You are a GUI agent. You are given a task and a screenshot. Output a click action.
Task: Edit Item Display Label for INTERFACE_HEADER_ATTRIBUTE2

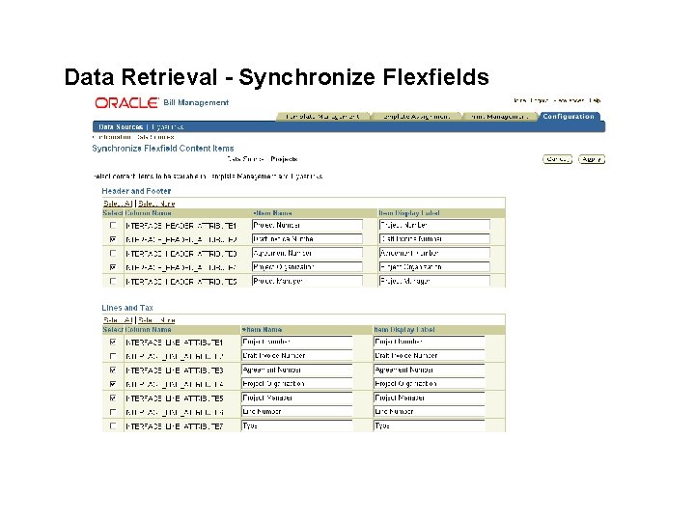(434, 239)
